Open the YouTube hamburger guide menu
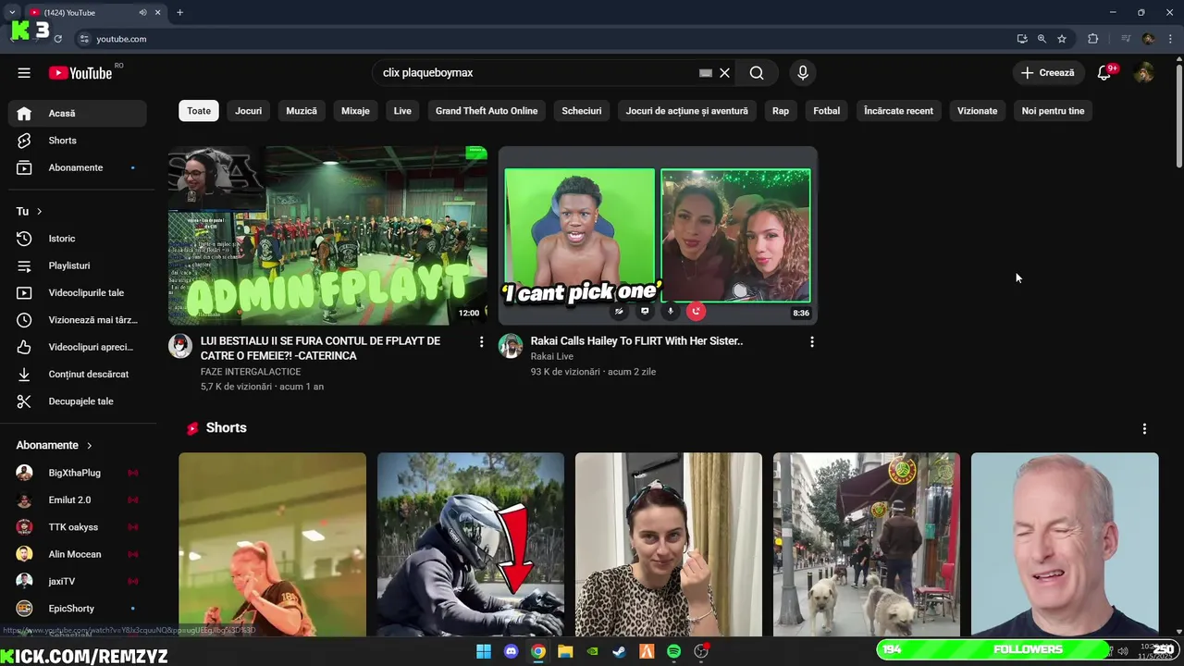This screenshot has height=666, width=1184. pos(24,73)
